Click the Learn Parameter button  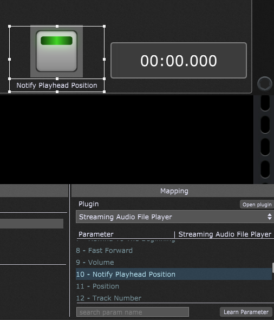click(x=246, y=312)
